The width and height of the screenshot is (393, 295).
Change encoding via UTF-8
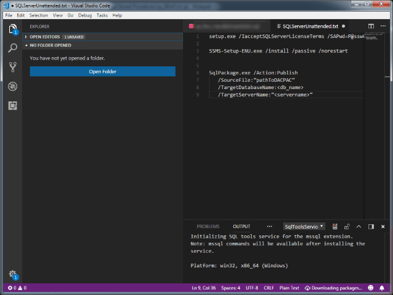coord(252,288)
